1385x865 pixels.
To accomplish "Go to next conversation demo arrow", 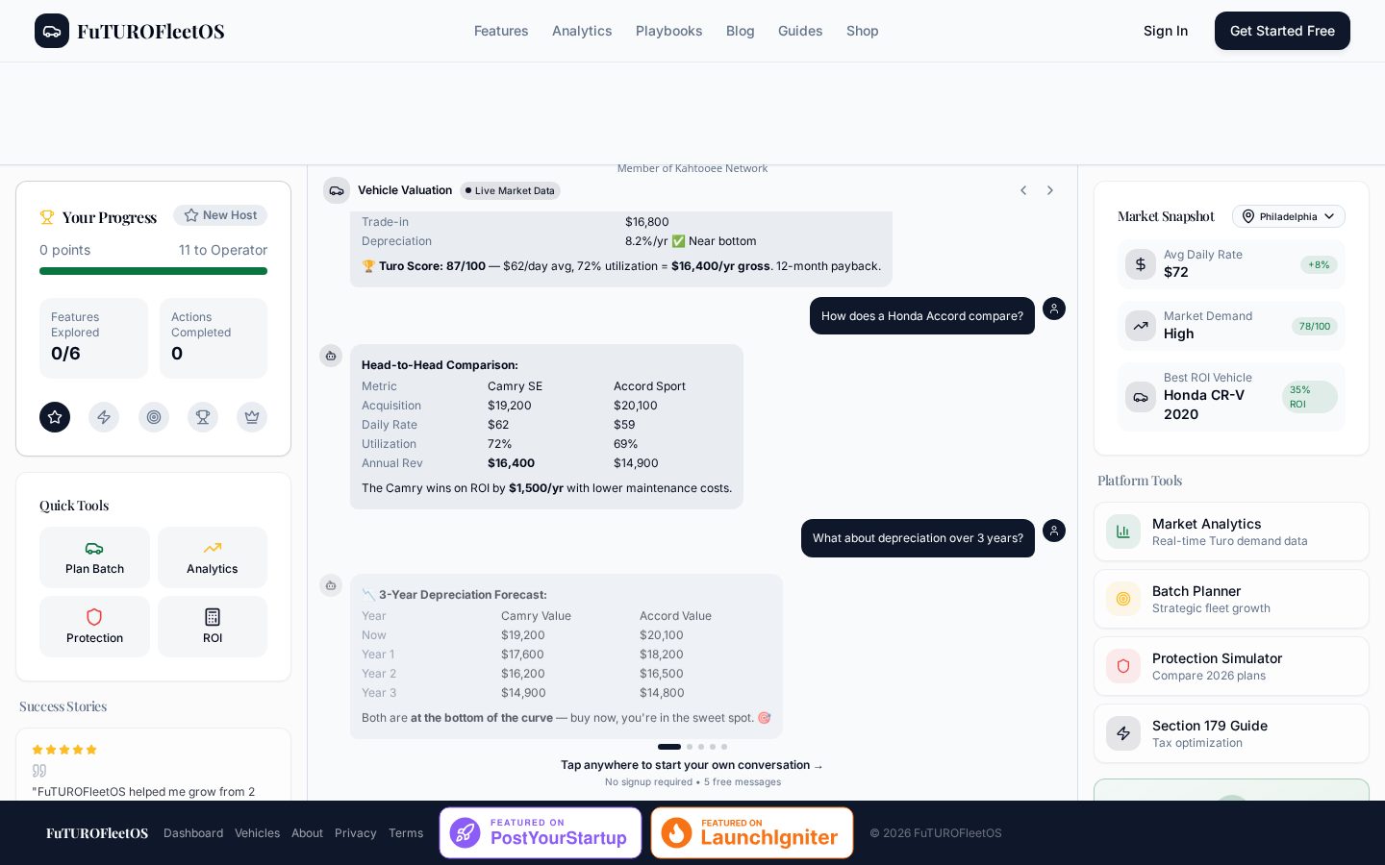I will pyautogui.click(x=1050, y=190).
